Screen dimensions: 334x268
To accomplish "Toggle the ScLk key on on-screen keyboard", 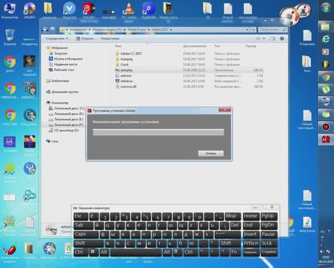I will coord(269,243).
